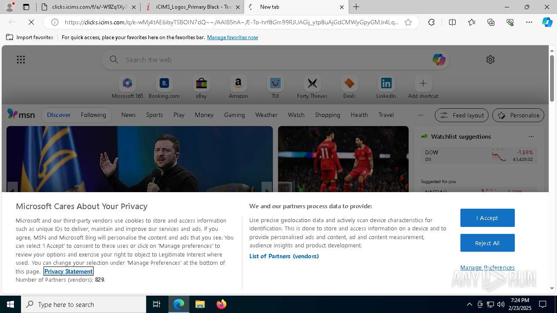Open File Explorer from taskbar
Screen dimensions: 557x313
click(200, 304)
